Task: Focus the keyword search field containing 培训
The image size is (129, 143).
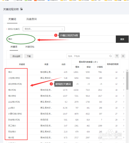Action: [61, 39]
